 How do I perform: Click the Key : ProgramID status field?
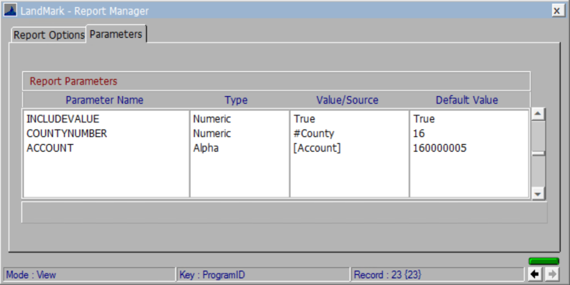[263, 275]
